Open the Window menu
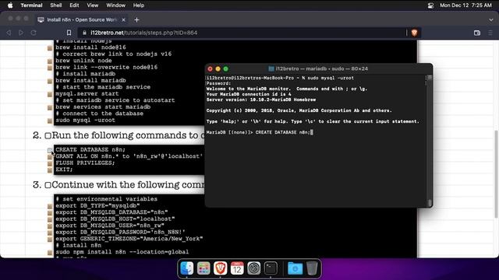 pyautogui.click(x=115, y=5)
